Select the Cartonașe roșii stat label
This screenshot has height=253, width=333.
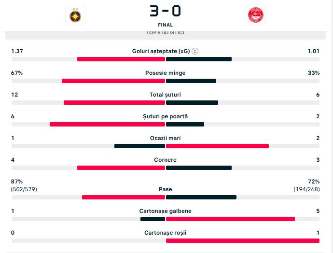165,233
